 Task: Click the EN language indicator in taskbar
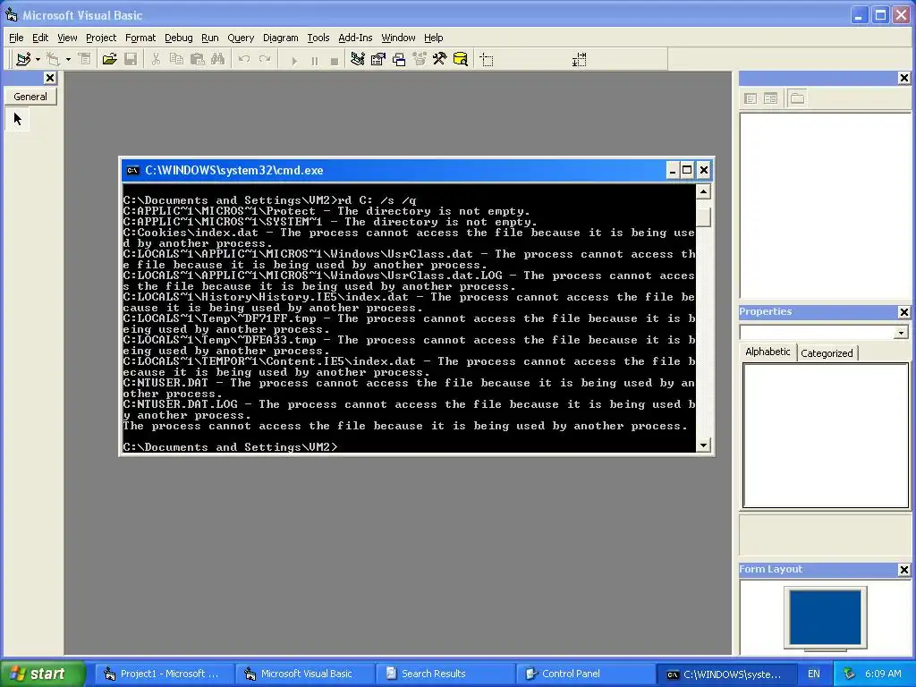coord(813,674)
